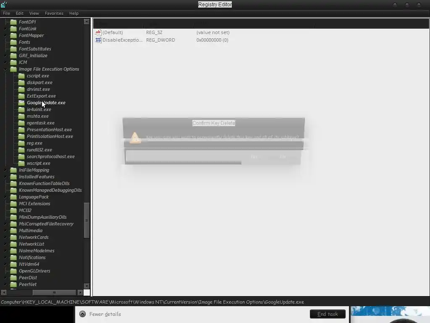The width and height of the screenshot is (430, 323).
Task: Click the drvinst.exe folder icon
Action: point(21,89)
